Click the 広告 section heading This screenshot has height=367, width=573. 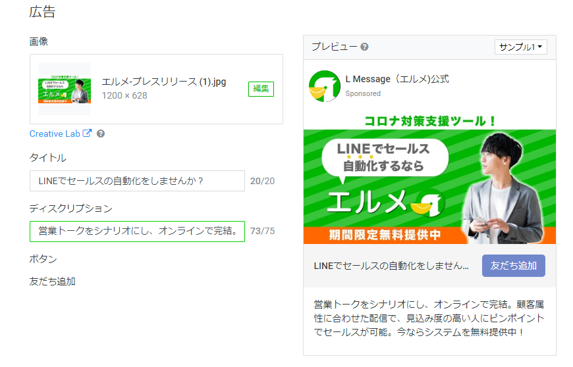(x=42, y=12)
